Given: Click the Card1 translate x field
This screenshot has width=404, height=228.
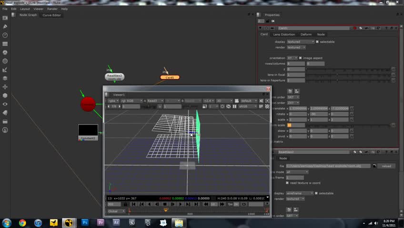Looking at the screenshot, I should [298, 108].
